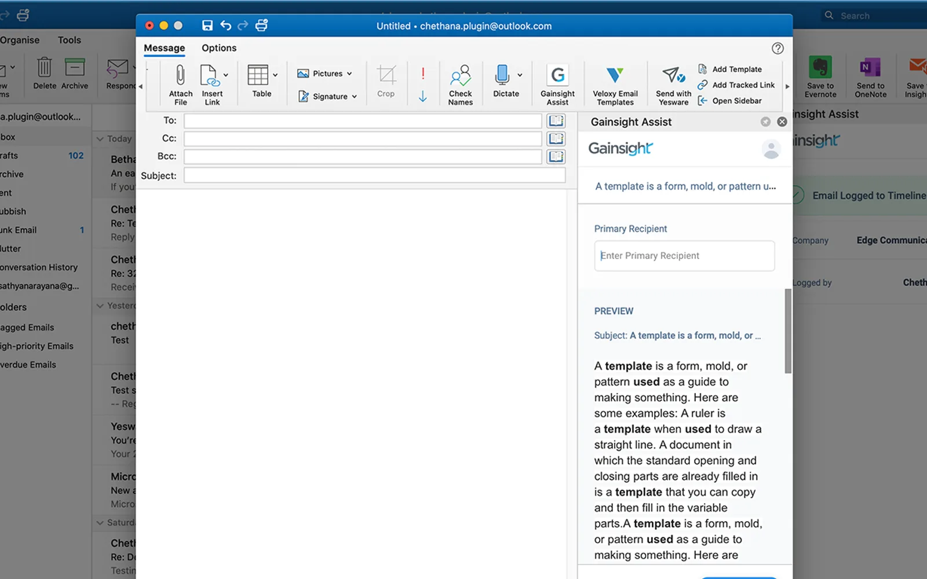This screenshot has height=579, width=927.
Task: Open the Organise tab in main window
Action: (20, 40)
